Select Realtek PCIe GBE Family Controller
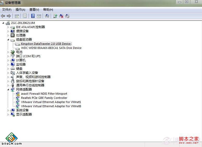 (44, 98)
